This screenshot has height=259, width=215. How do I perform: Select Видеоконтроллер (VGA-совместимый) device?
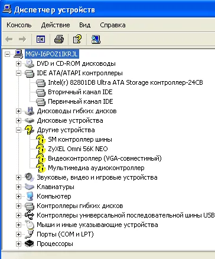(105, 158)
